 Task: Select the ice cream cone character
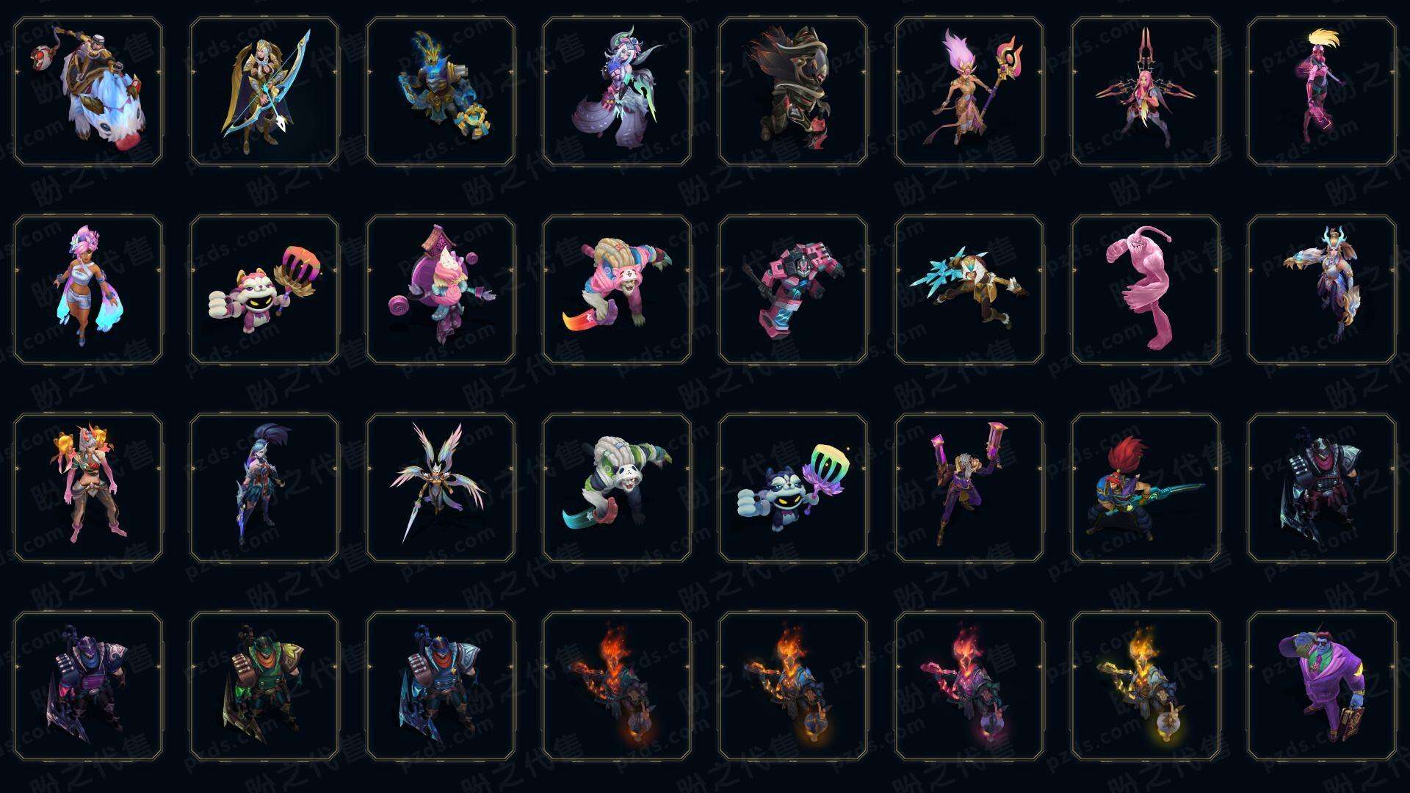click(x=441, y=290)
